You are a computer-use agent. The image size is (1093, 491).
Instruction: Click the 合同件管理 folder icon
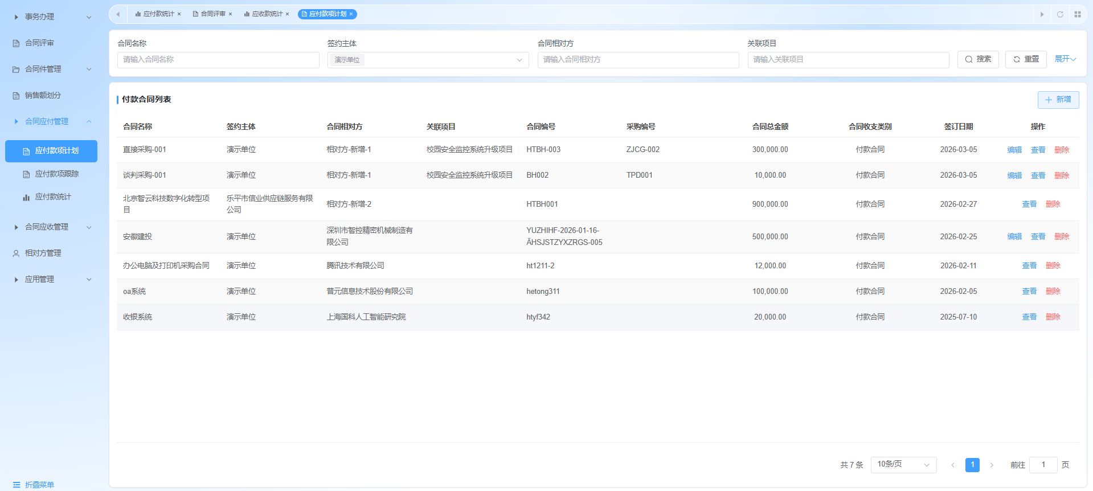pos(16,69)
